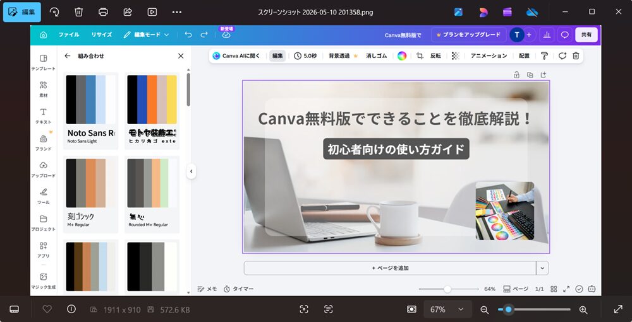Open the テンプレート sidebar tab

tap(43, 63)
